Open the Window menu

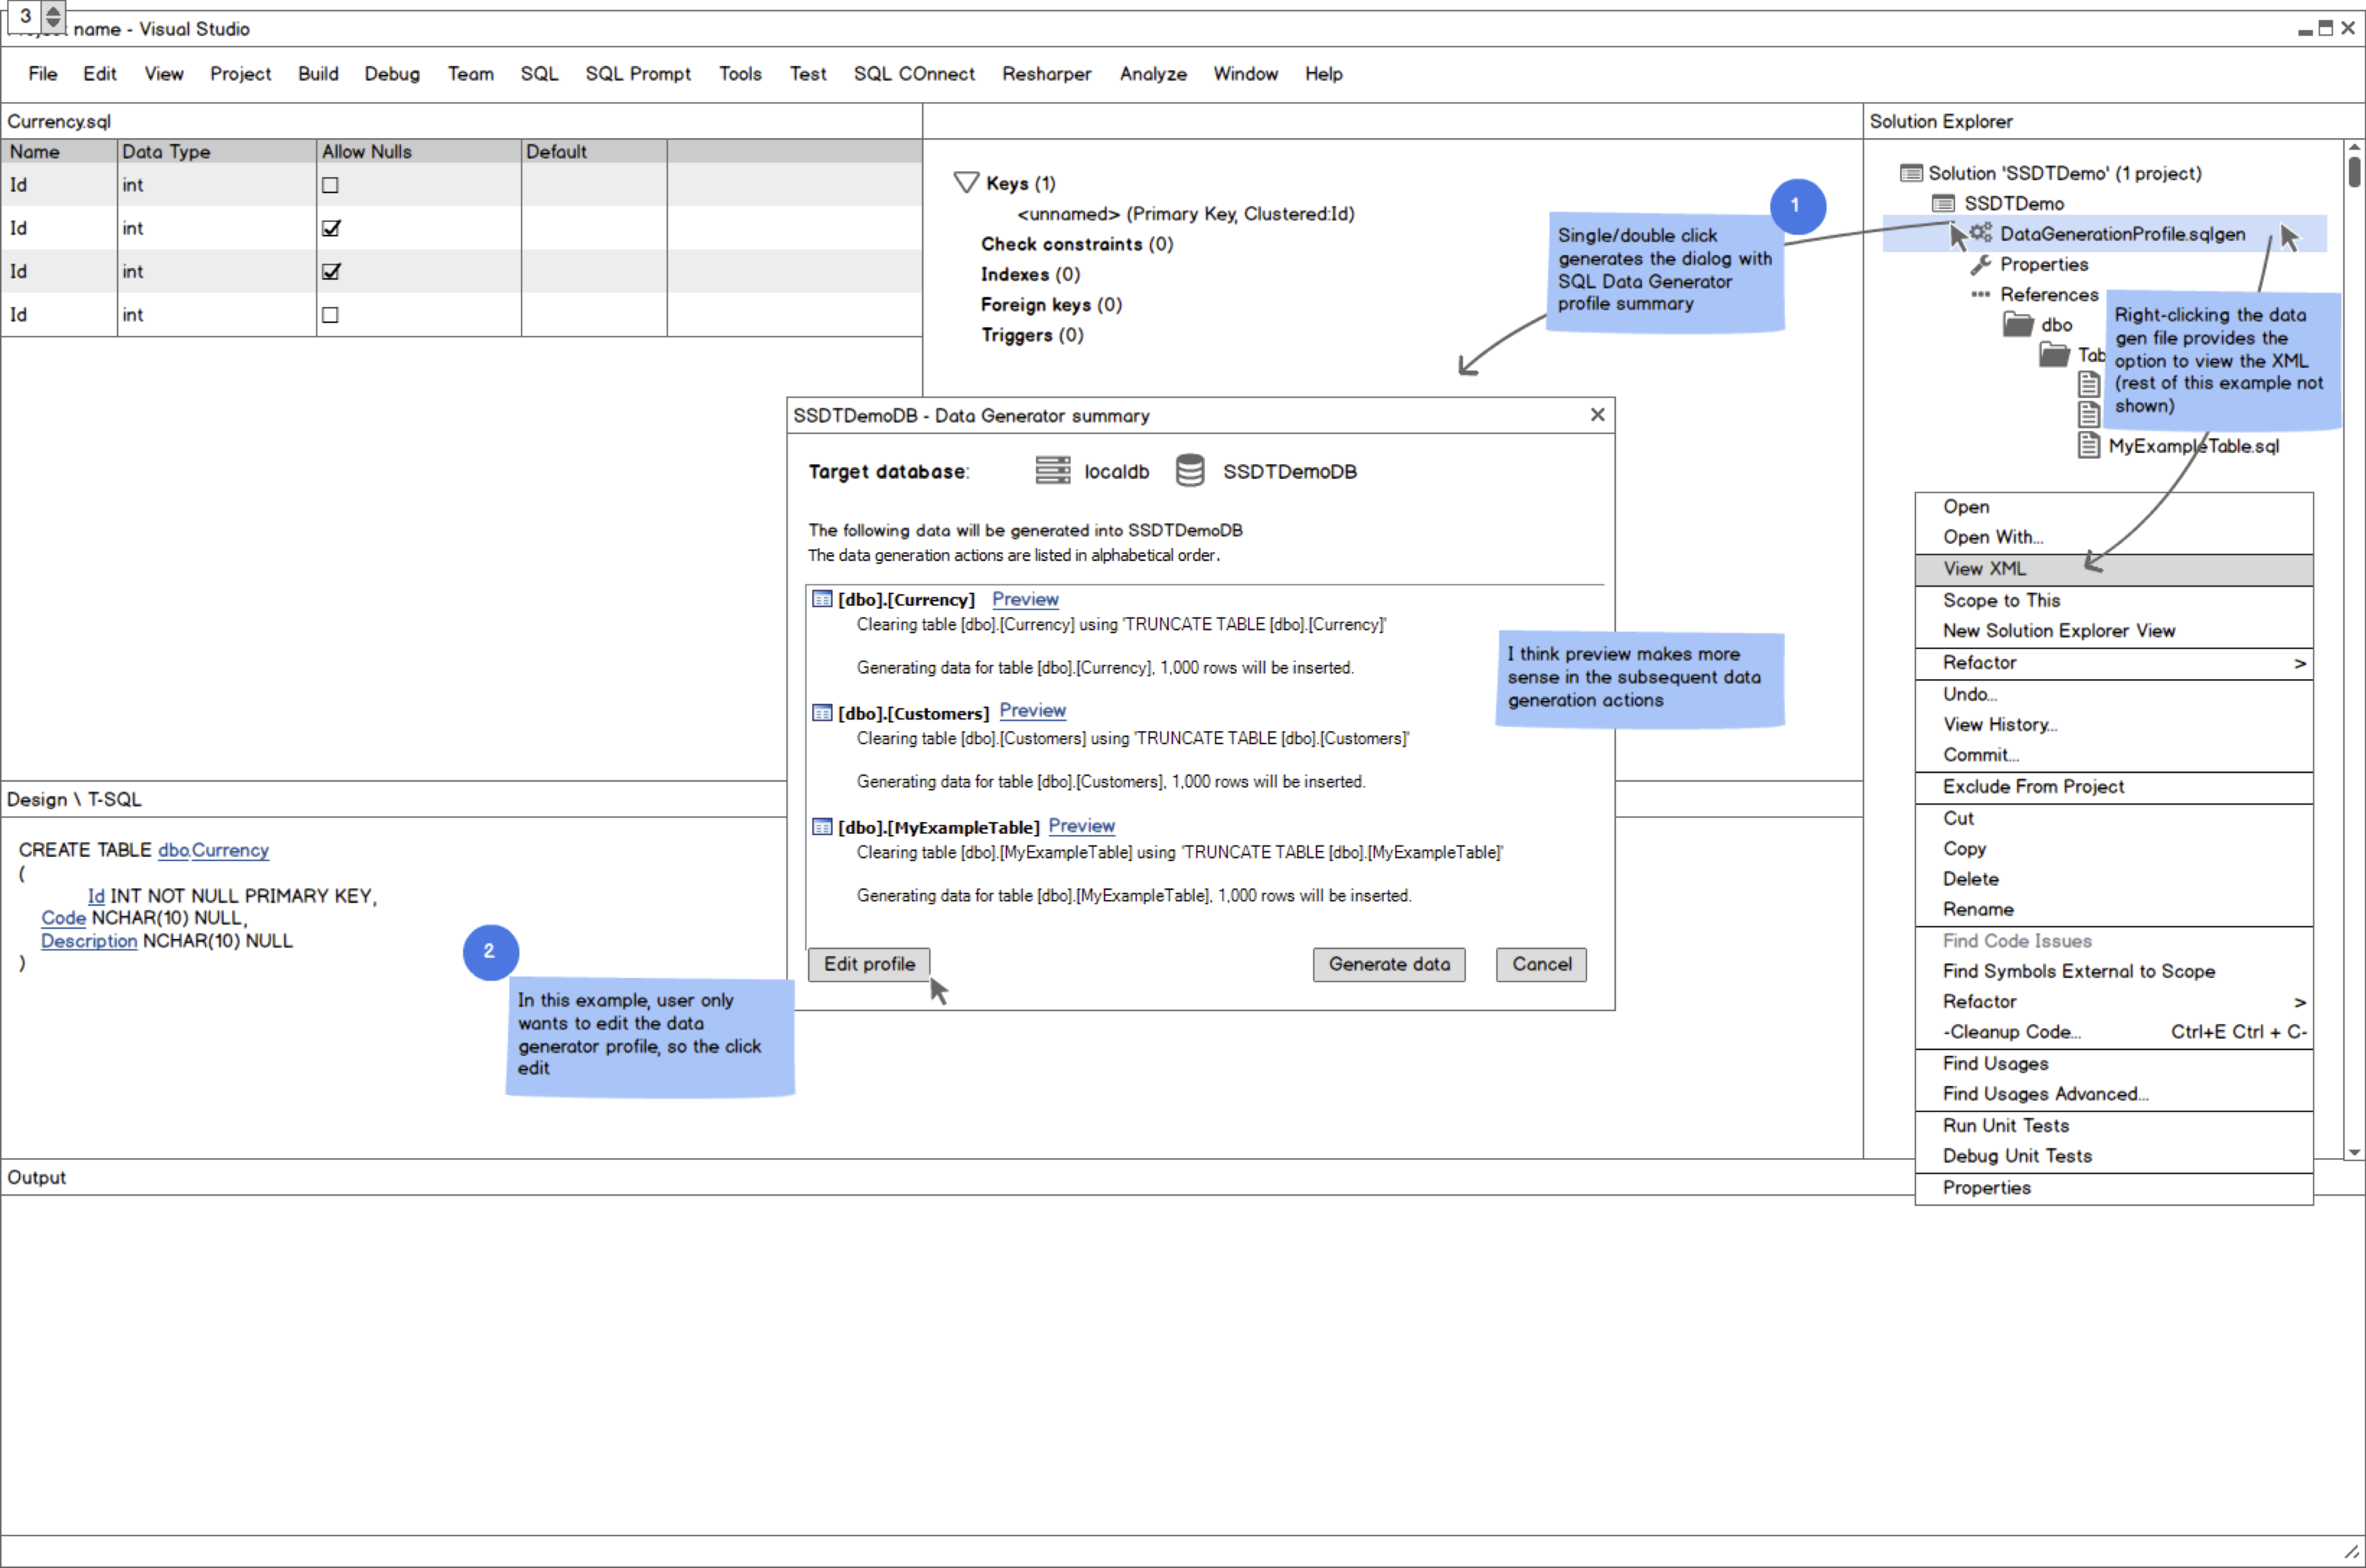point(1245,74)
